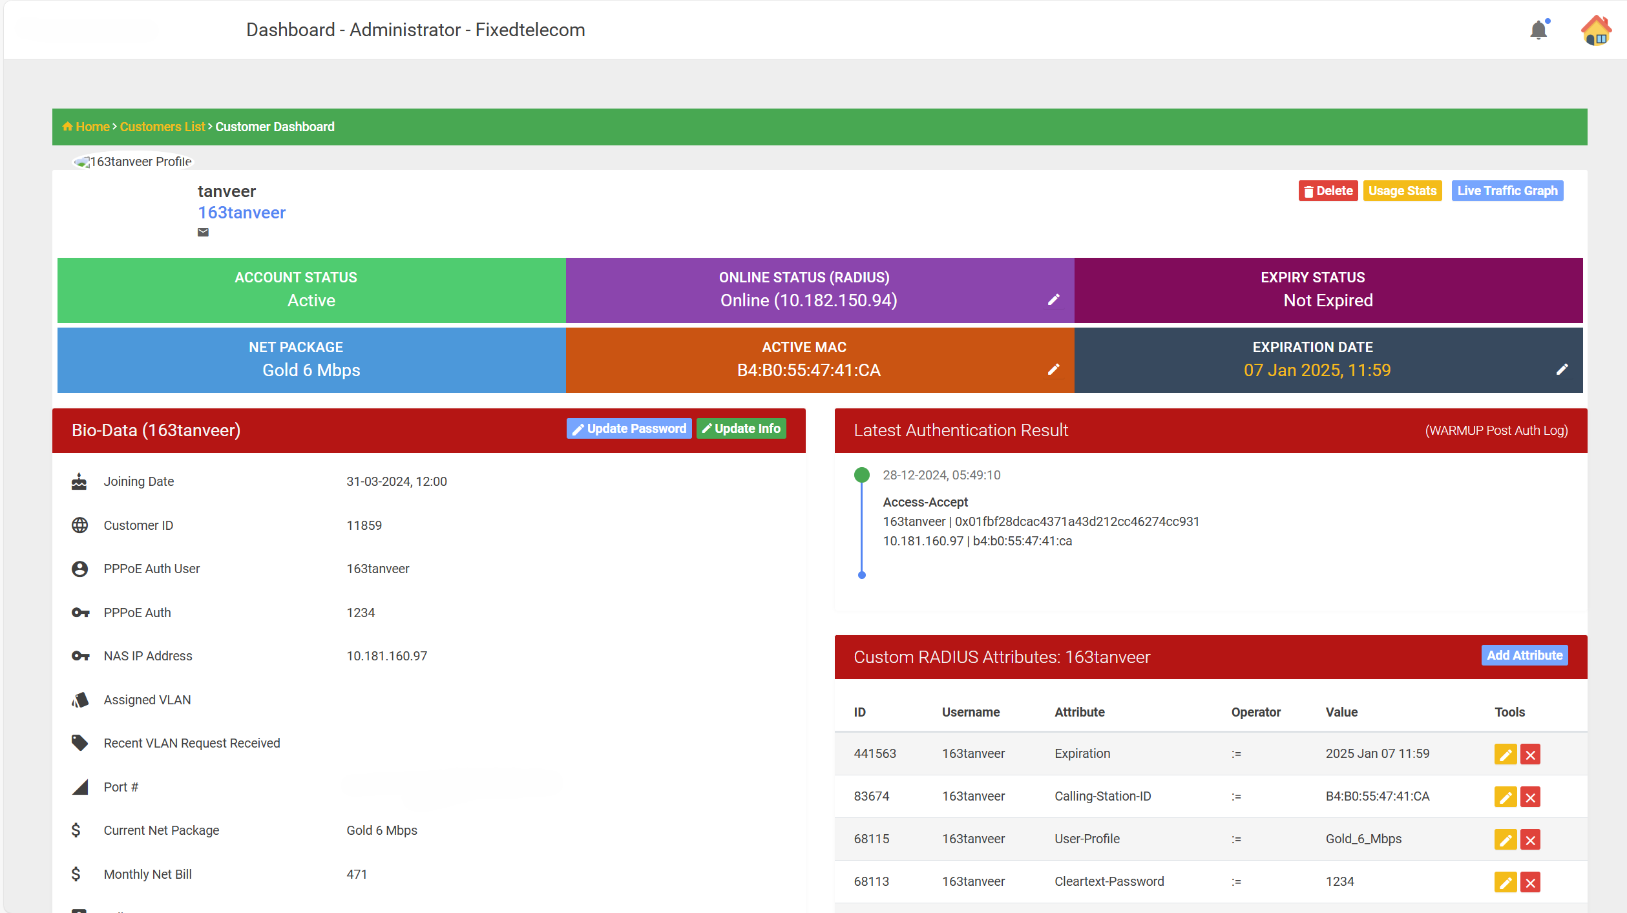Screen dimensions: 1627x913
Task: Click Update Info in Bio-Data
Action: pos(741,428)
